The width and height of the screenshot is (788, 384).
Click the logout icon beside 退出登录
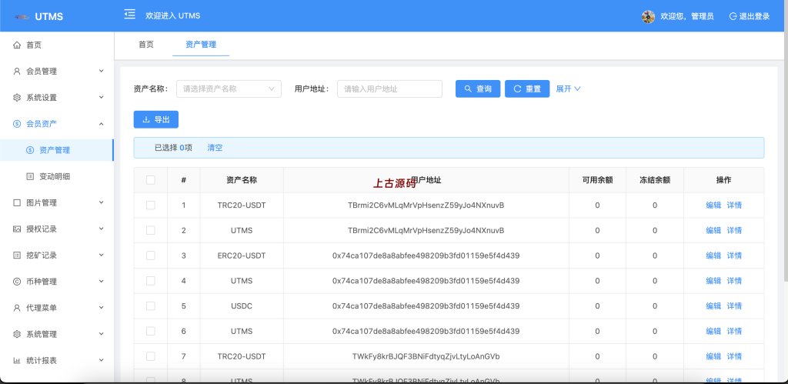click(733, 16)
